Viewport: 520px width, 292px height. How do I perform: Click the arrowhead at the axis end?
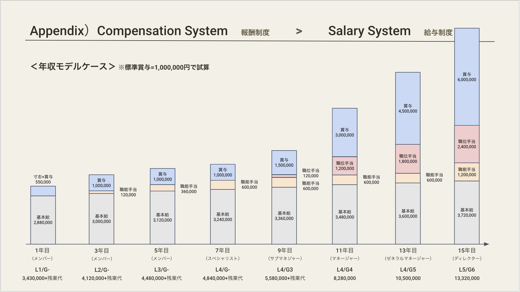click(486, 244)
